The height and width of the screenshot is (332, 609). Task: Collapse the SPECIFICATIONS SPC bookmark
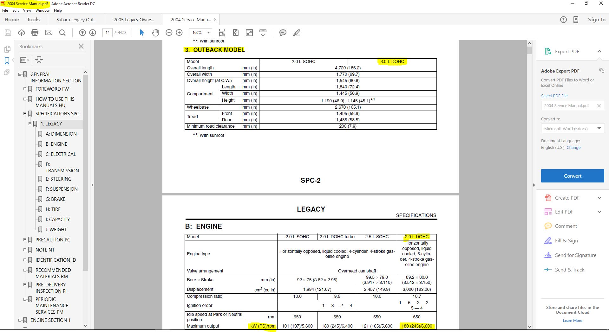[x=25, y=113]
